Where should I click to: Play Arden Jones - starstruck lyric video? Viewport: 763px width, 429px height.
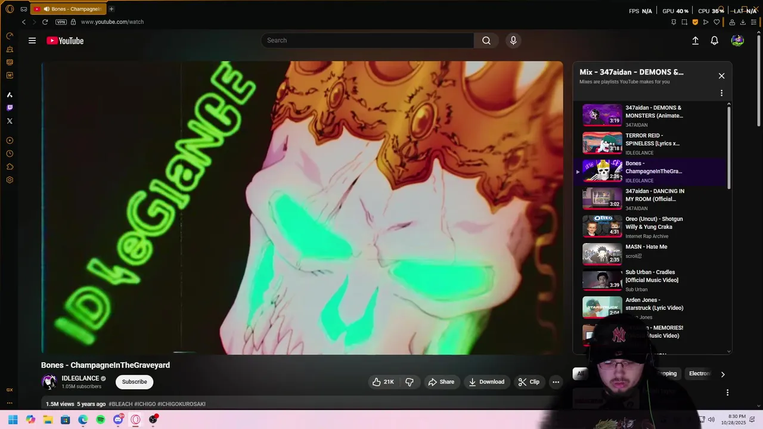click(x=650, y=307)
